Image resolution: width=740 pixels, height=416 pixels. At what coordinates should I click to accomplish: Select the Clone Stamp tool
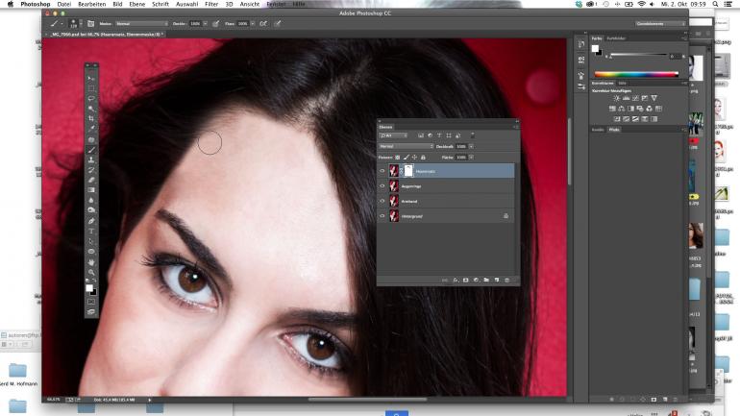pos(91,159)
